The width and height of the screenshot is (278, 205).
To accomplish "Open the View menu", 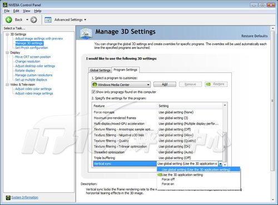I will (27, 11).
